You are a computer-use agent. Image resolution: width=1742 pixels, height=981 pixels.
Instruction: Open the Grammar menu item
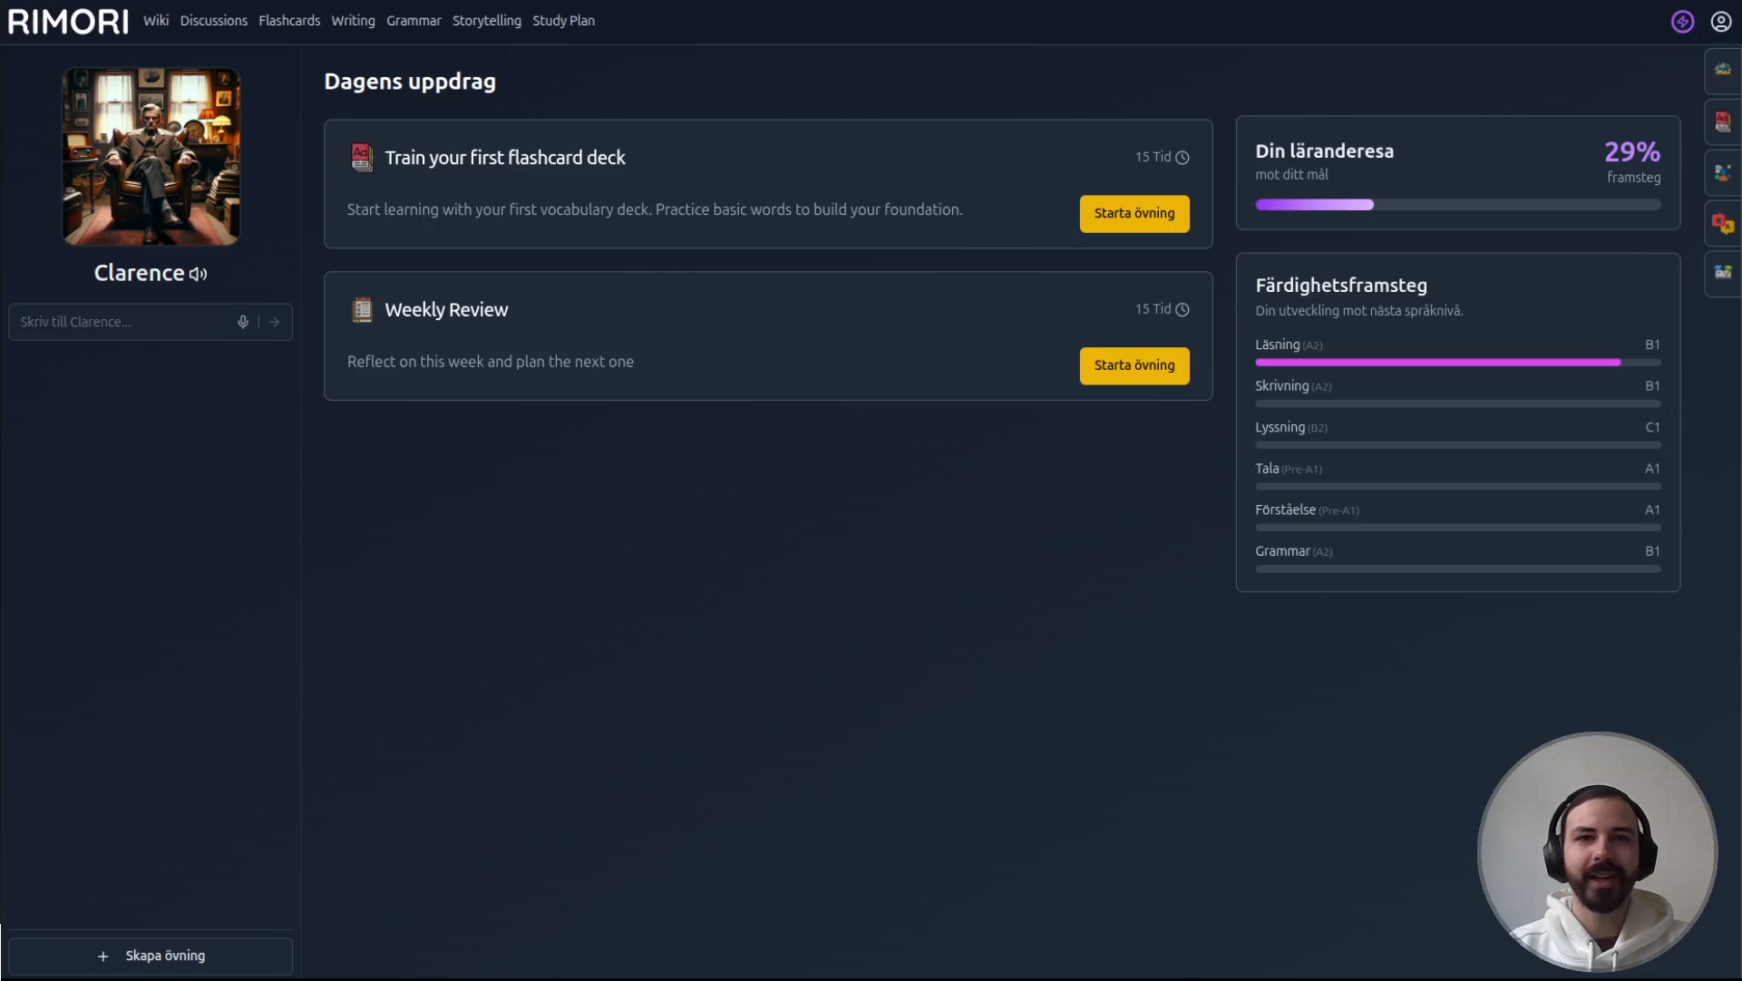tap(414, 21)
